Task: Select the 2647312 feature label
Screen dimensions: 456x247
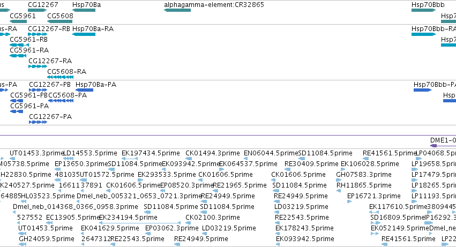Action: click(x=96, y=239)
